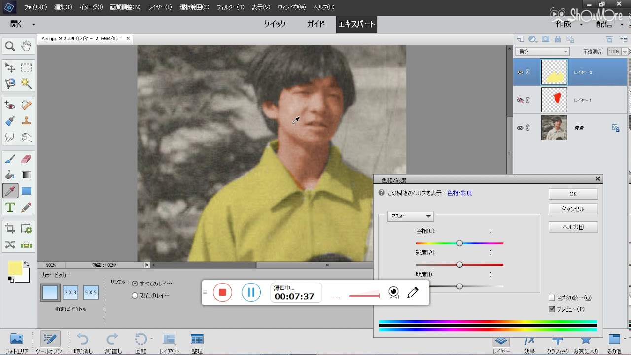Select the Zoom magnifier tool
This screenshot has height=355, width=631.
click(x=10, y=47)
